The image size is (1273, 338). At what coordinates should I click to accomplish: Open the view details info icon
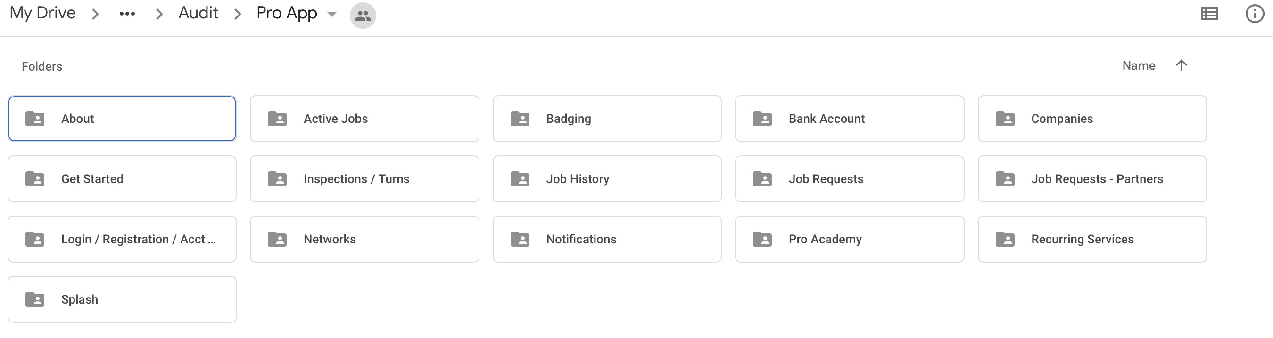click(x=1254, y=14)
